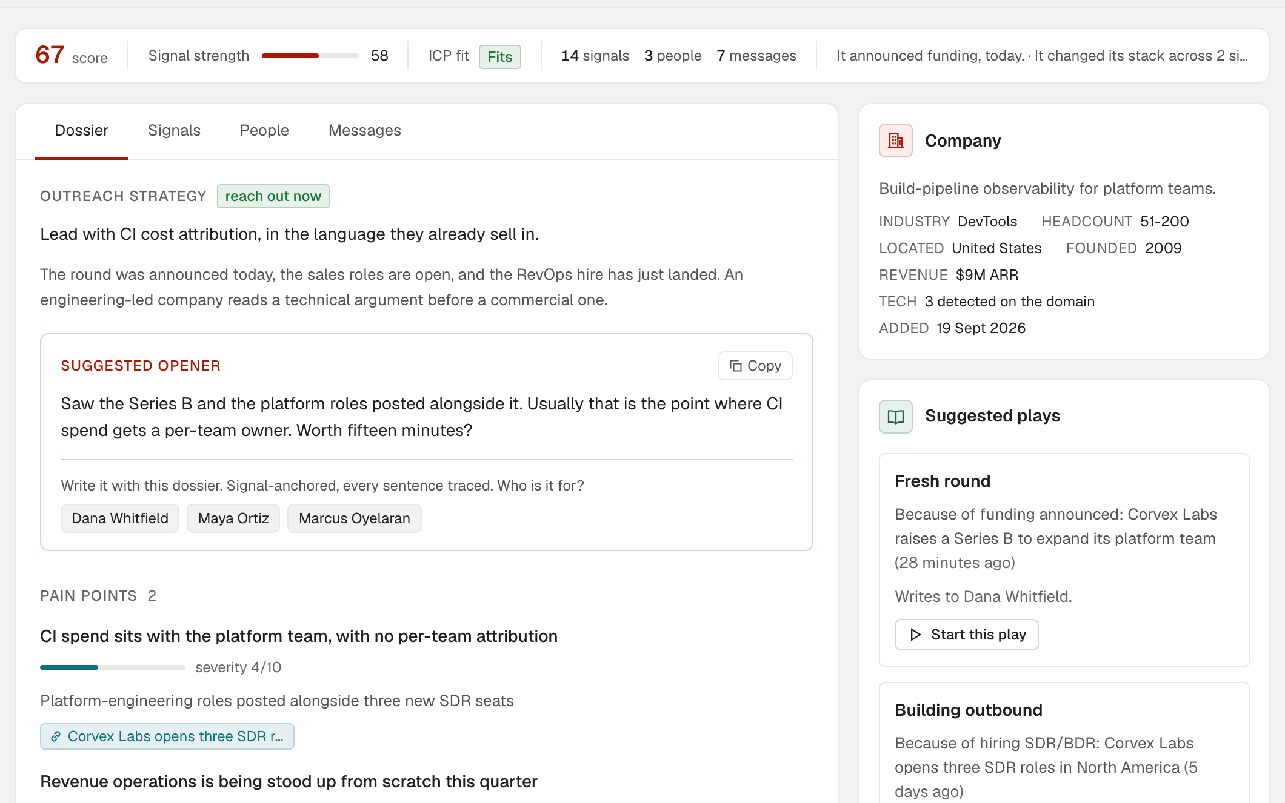Click the severity 4/10 bar

[x=113, y=667]
